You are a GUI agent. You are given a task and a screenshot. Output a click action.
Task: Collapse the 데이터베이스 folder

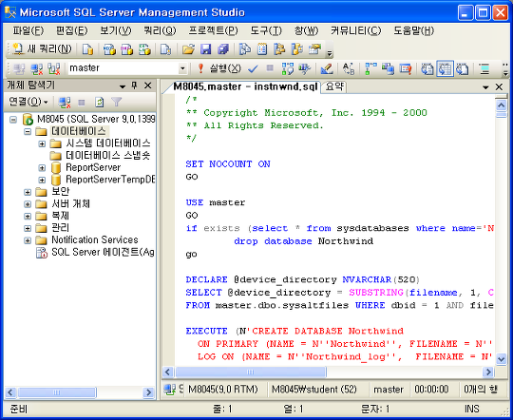[28, 131]
